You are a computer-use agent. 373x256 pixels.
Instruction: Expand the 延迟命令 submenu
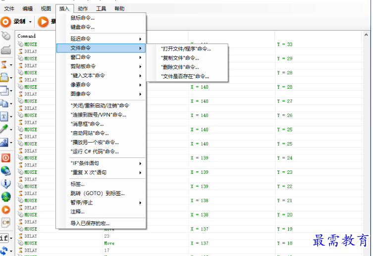point(101,39)
